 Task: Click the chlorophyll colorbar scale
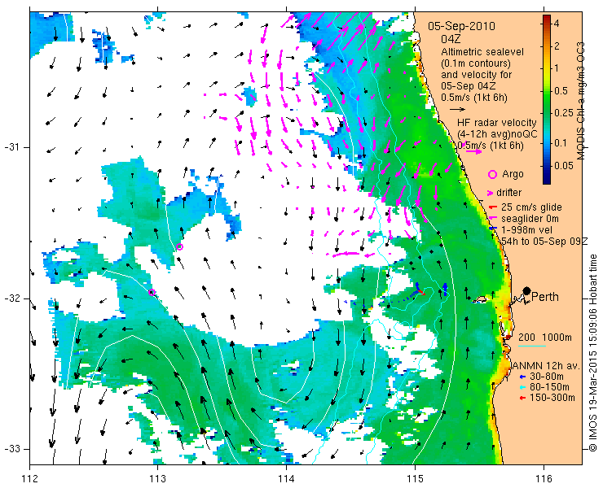(x=547, y=99)
